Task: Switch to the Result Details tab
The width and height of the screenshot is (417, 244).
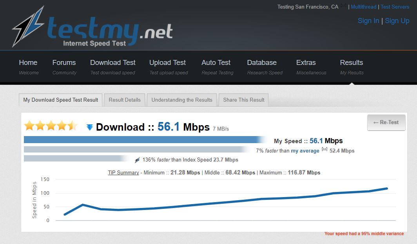Action: pyautogui.click(x=125, y=100)
